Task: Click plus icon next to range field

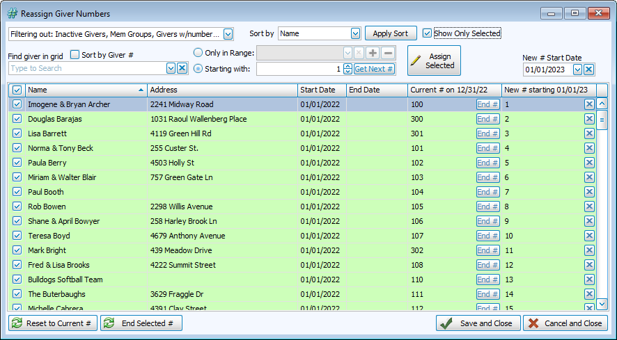Action: pos(373,53)
